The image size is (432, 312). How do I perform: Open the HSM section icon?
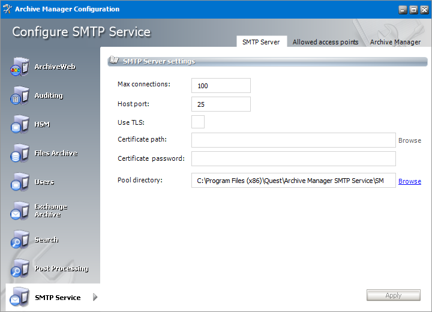coord(19,125)
